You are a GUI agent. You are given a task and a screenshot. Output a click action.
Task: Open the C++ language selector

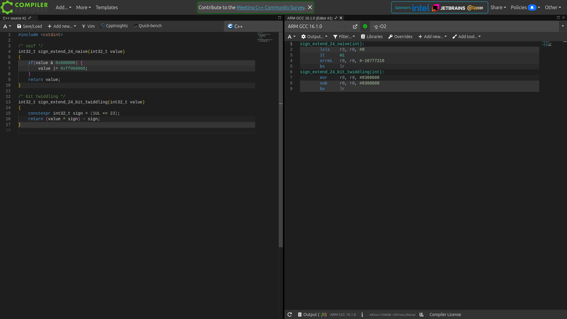click(x=253, y=26)
